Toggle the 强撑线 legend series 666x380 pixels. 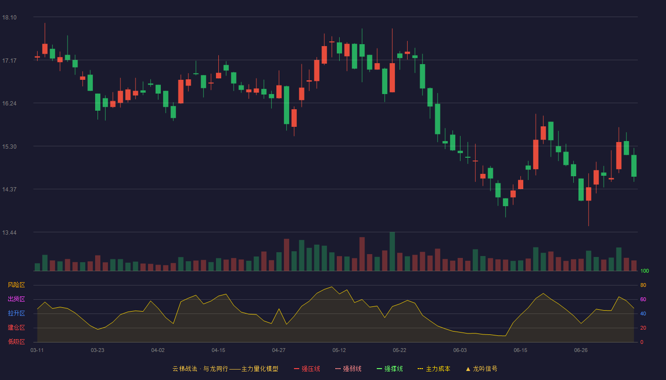[x=390, y=369]
